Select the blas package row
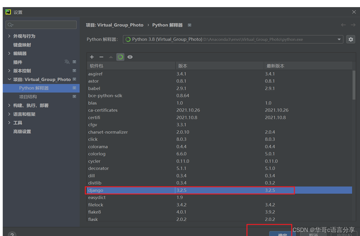This screenshot has height=236, width=360. pos(219,103)
